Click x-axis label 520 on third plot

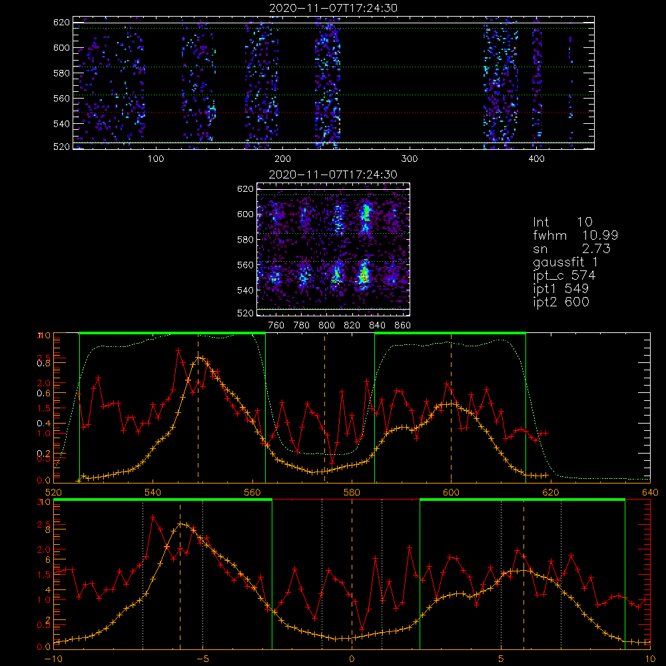point(54,492)
